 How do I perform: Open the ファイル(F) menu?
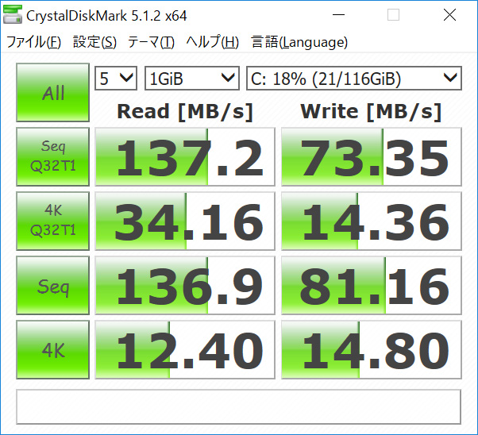pos(34,42)
